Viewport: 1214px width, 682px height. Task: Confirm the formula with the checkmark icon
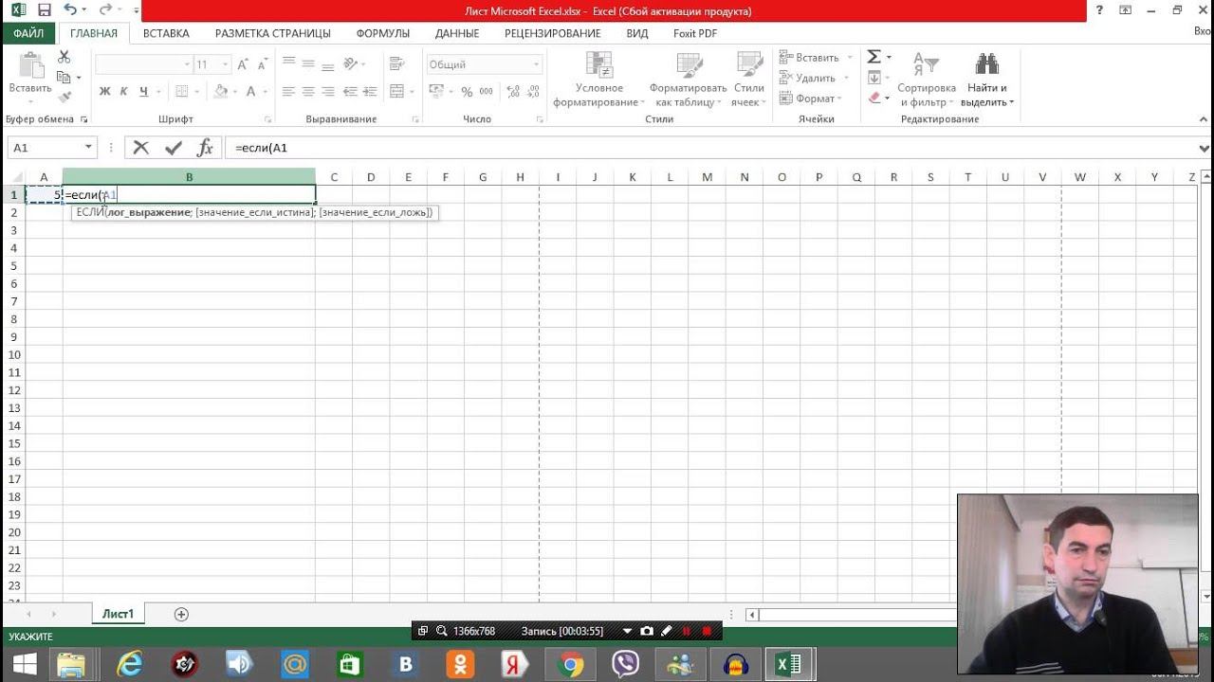173,148
